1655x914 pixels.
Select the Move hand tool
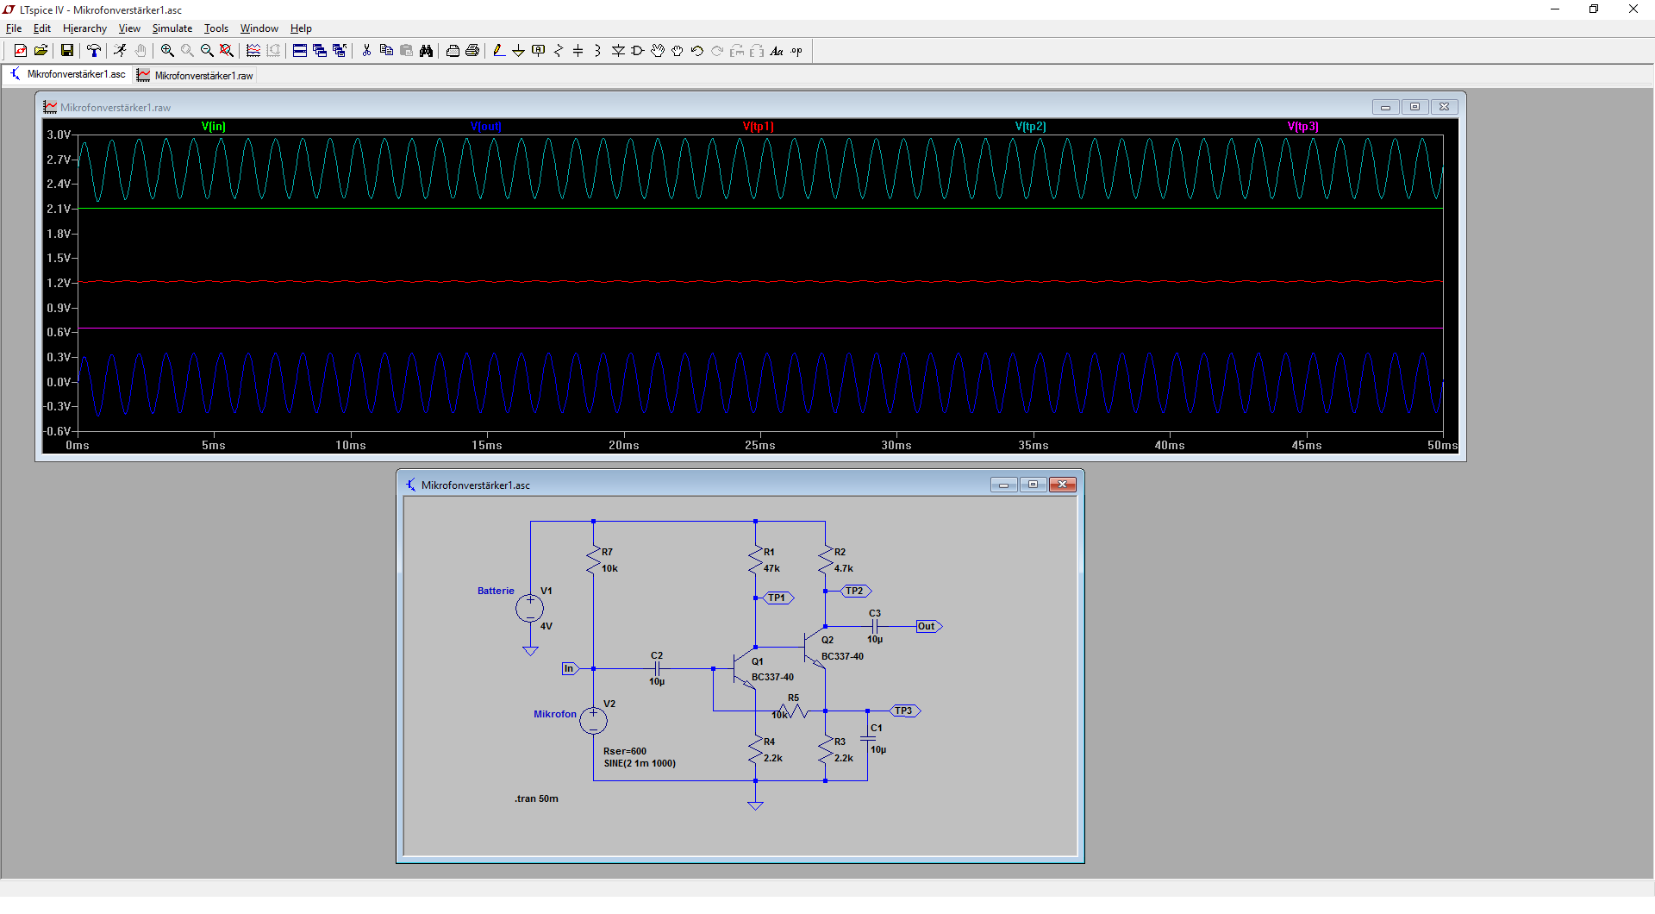(x=658, y=51)
